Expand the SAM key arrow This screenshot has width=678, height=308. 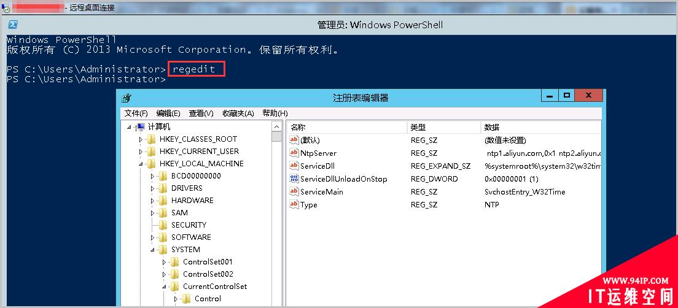[152, 213]
